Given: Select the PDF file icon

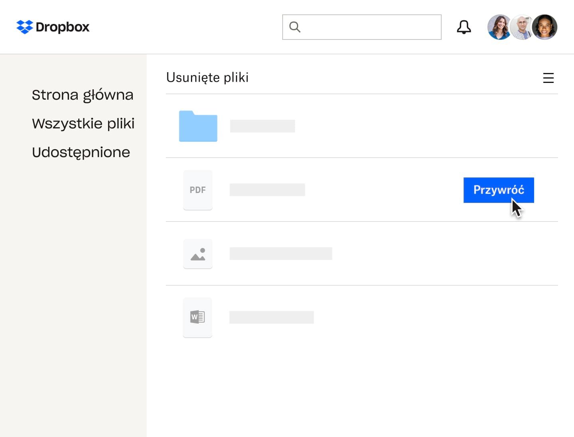Looking at the screenshot, I should tap(198, 190).
